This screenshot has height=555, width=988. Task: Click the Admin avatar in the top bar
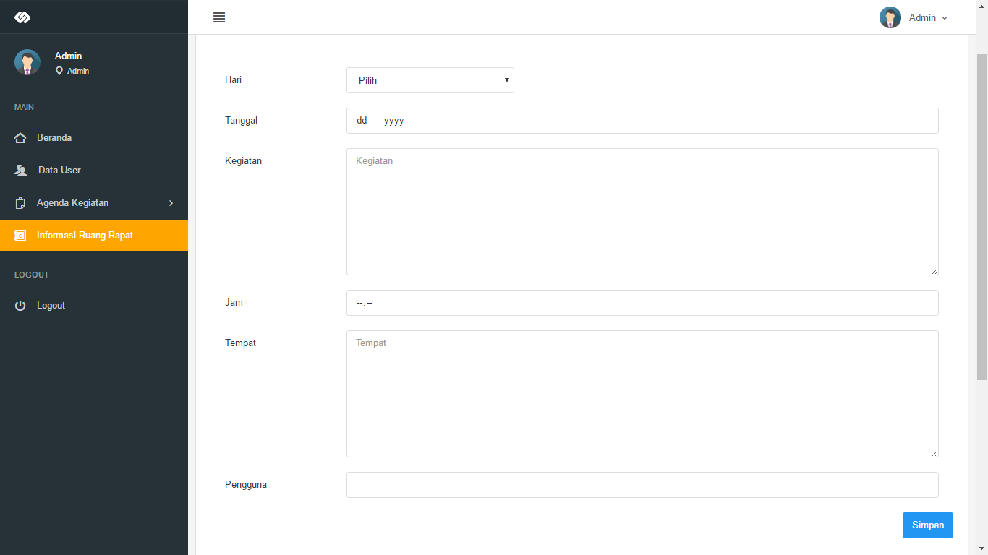click(890, 17)
